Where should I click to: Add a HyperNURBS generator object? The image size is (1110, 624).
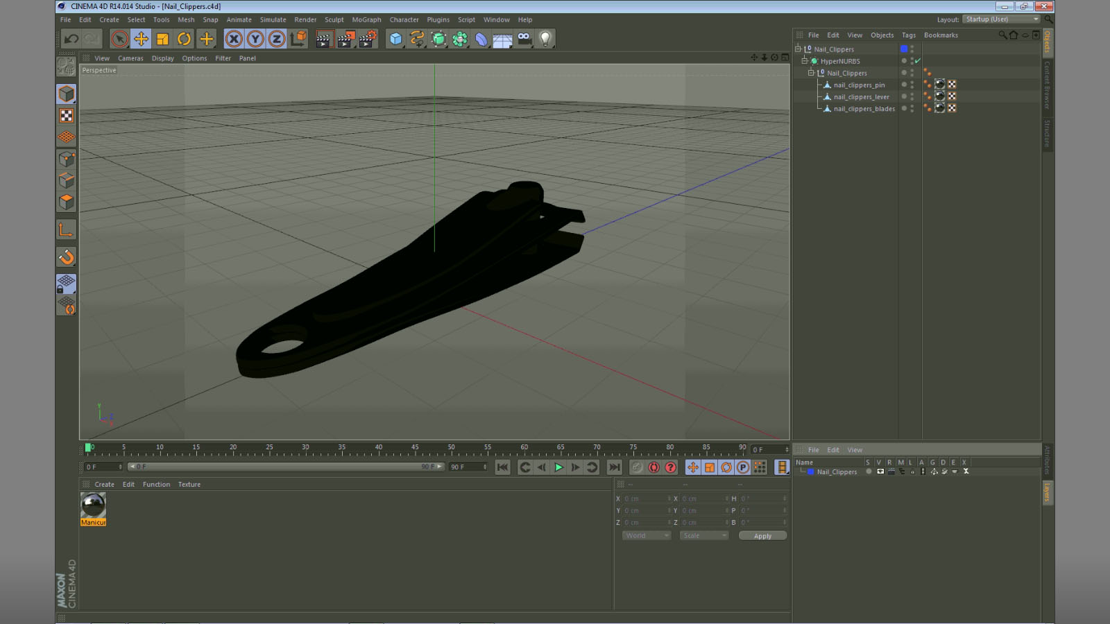438,39
